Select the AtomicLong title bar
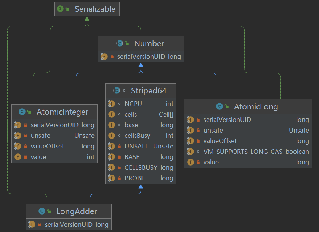 click(x=248, y=107)
